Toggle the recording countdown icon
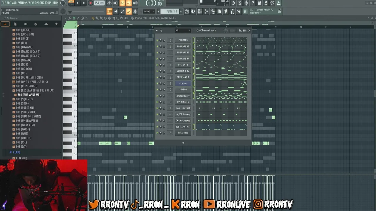Viewport: 376px width, 211px height. [x=122, y=3]
